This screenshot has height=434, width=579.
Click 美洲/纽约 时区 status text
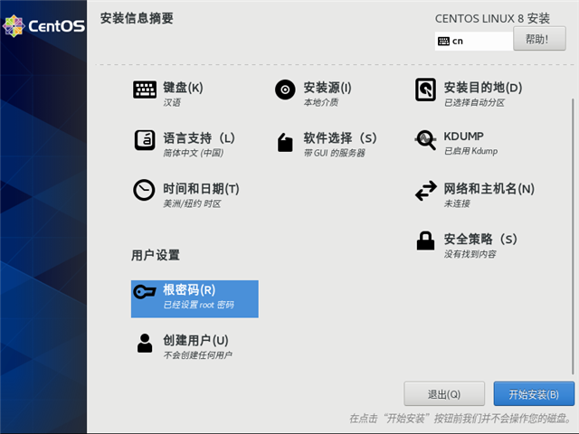click(192, 203)
